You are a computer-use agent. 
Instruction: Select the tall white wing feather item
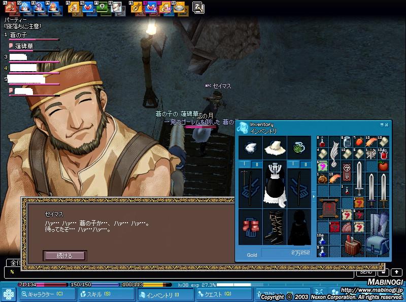(x=334, y=154)
